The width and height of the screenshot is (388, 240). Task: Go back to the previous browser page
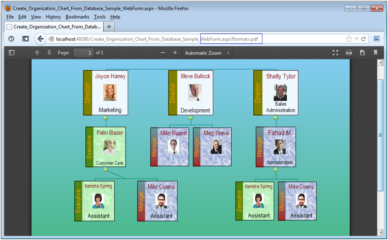click(40, 39)
